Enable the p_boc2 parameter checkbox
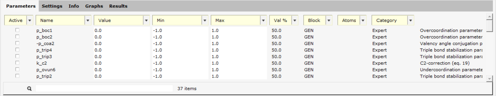496x96 pixels. pos(17,37)
